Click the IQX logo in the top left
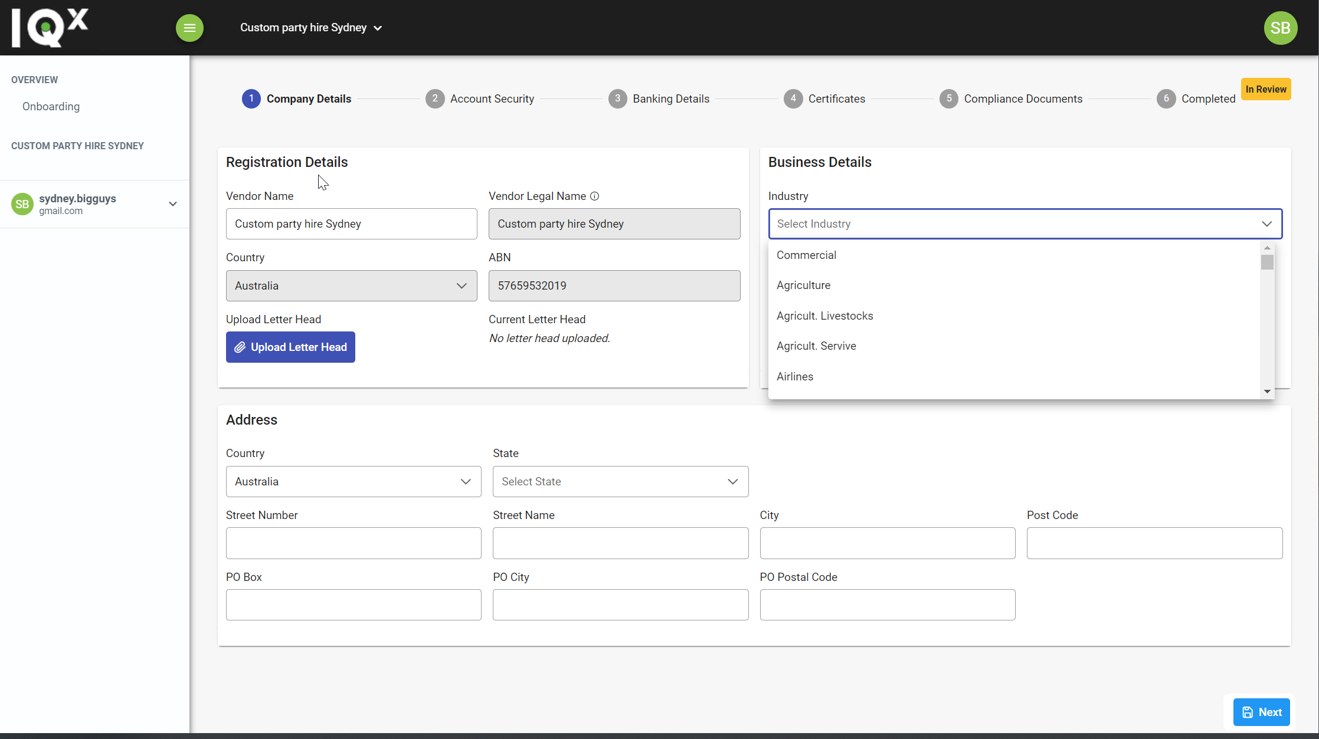This screenshot has width=1319, height=739. coord(50,27)
